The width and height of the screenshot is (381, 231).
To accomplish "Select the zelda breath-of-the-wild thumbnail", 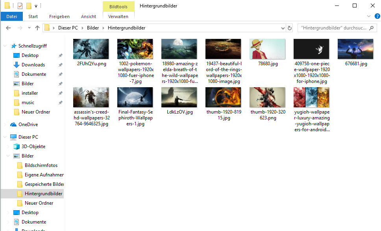I will [179, 49].
